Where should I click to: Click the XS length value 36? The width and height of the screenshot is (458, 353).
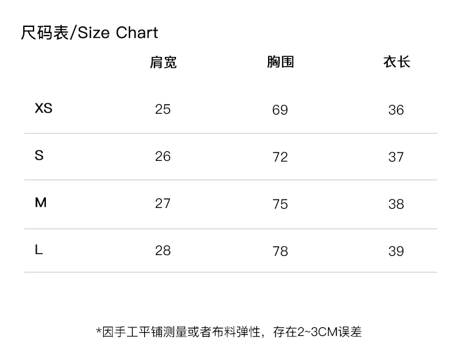point(396,110)
